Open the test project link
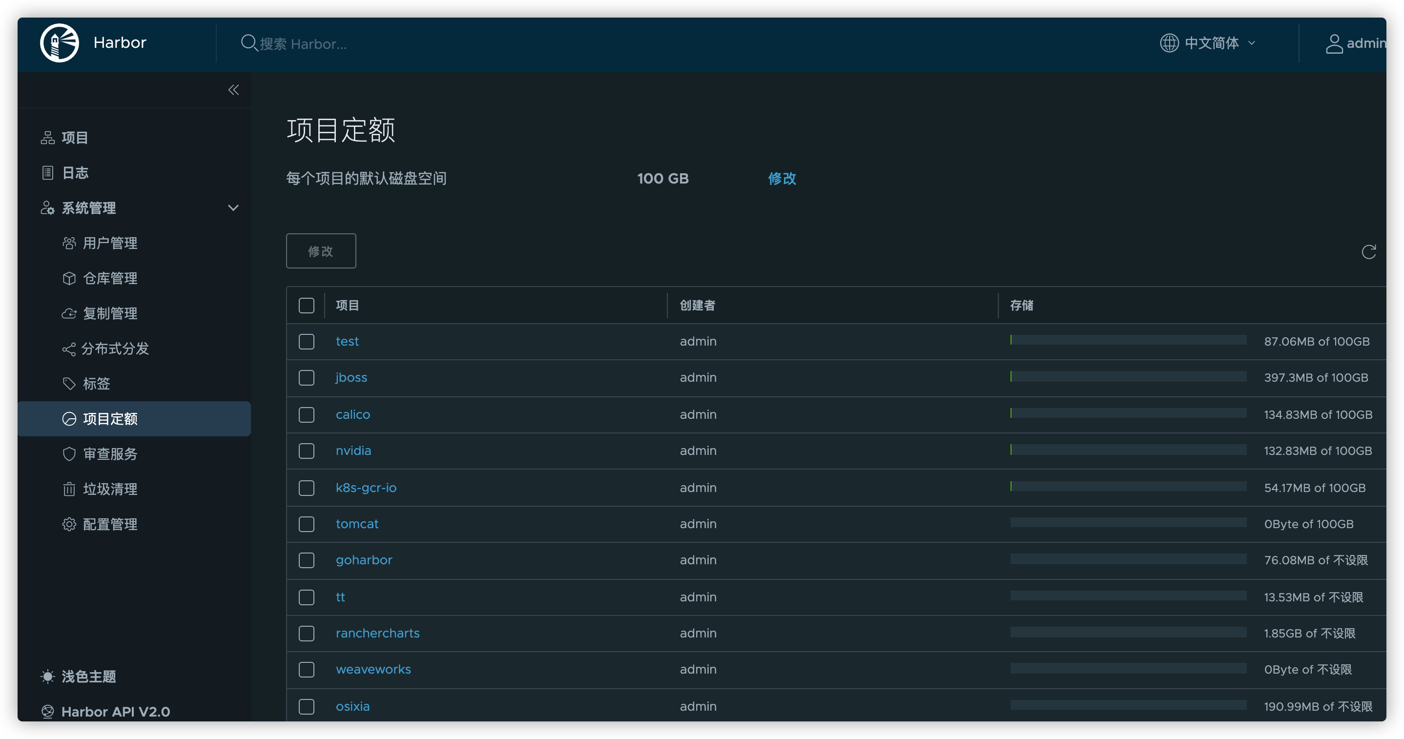Screen dimensions: 1404x739 [347, 341]
